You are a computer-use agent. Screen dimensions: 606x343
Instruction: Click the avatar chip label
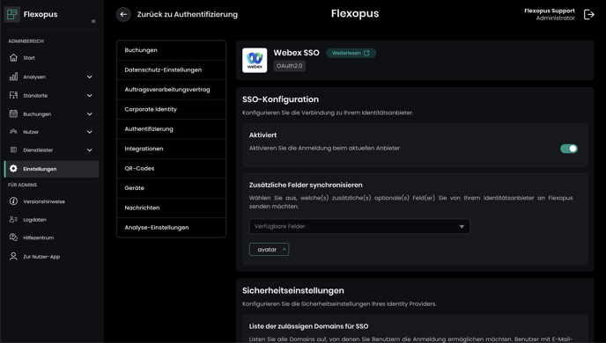pos(267,250)
